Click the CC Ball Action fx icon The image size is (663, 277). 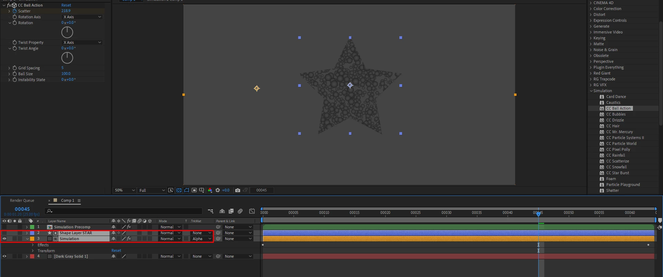point(9,5)
